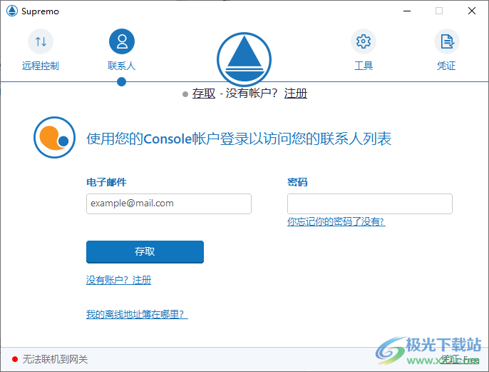Click the 凭证: Free link in status bar
Screen dimensions: 489x372
tap(460, 360)
